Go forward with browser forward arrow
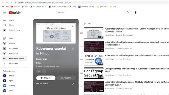 point(7,3)
